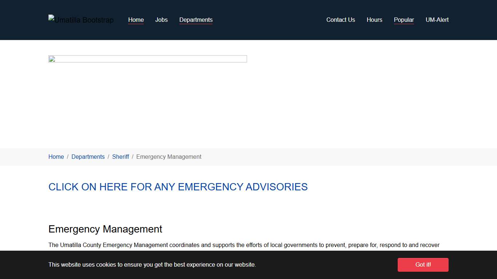Click the cookie notice message text
This screenshot has height=279, width=497.
152,265
